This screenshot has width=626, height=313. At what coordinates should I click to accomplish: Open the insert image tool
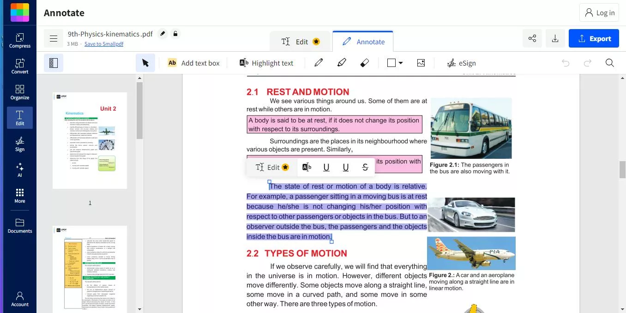[421, 62]
